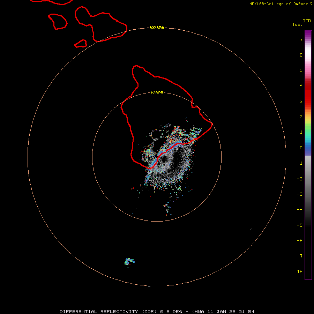
Task: Click the 100 NMI range ring label
Action: (157, 28)
